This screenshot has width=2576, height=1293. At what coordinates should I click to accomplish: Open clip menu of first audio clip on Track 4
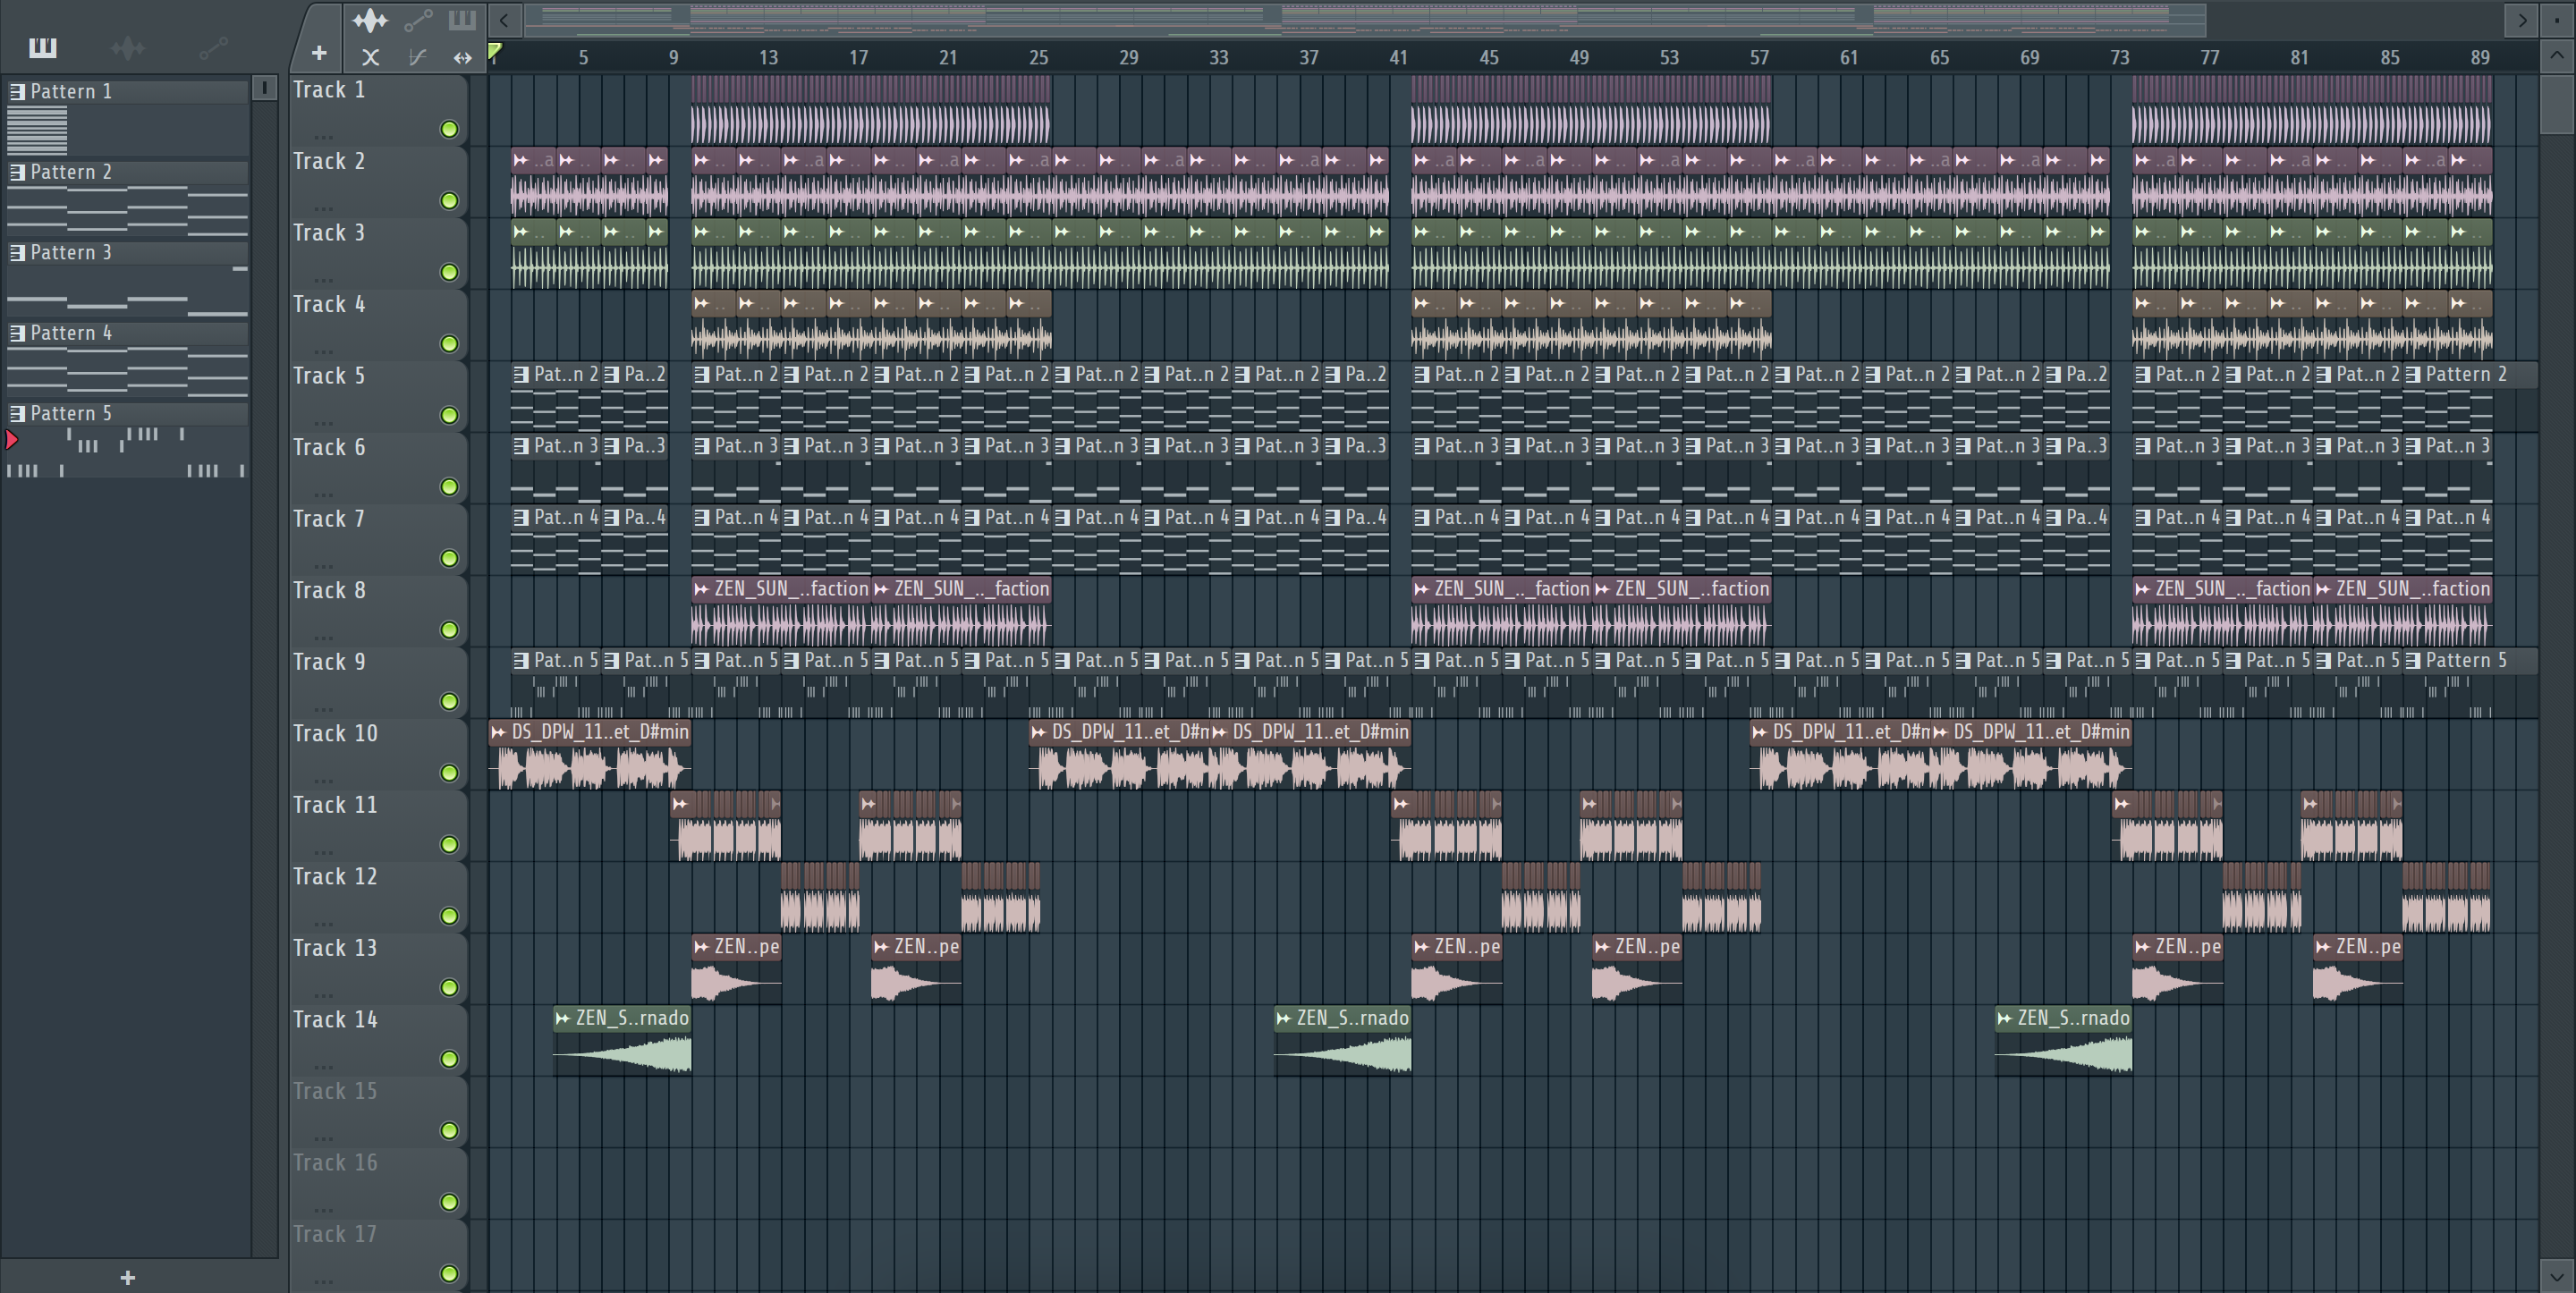pyautogui.click(x=701, y=303)
